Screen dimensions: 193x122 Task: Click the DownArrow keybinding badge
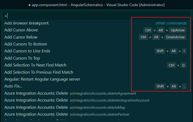[175, 37]
